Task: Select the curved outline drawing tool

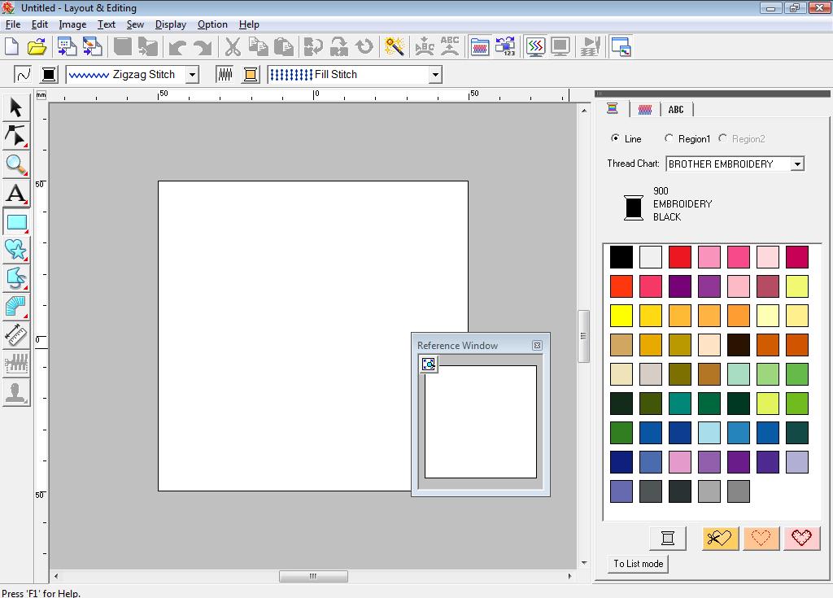Action: click(16, 278)
